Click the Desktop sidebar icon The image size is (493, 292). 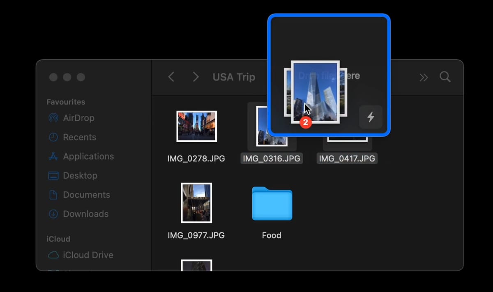[53, 176]
